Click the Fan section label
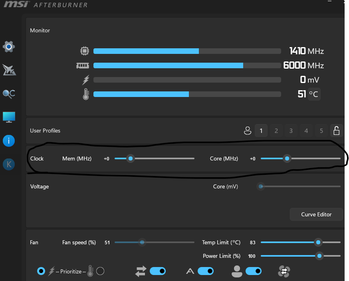This screenshot has width=349, height=281. (34, 242)
